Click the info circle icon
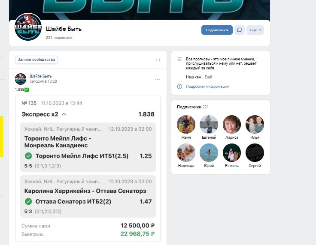The height and width of the screenshot is (245, 316). click(x=179, y=87)
